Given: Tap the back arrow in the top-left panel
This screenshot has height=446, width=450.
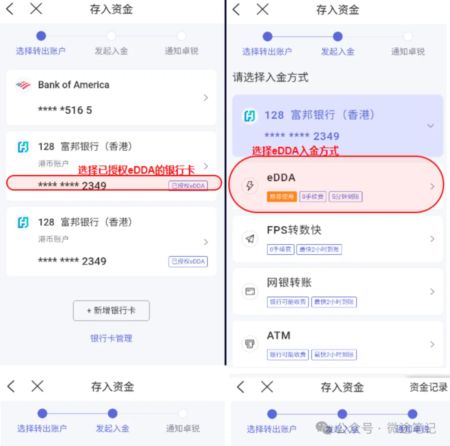Looking at the screenshot, I should coord(10,9).
